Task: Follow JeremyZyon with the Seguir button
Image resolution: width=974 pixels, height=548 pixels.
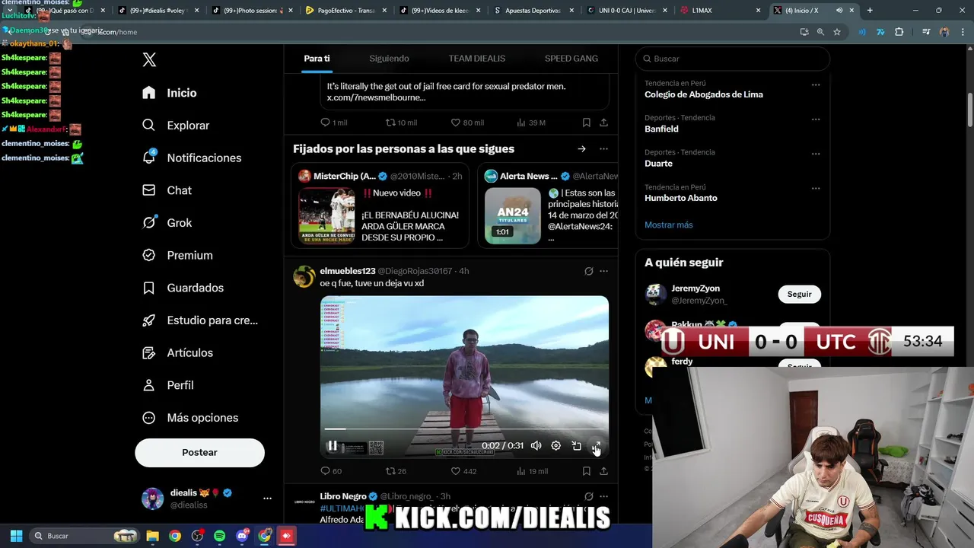Action: tap(799, 294)
